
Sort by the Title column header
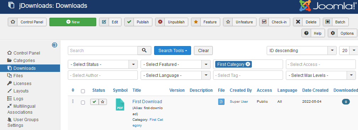[137, 90]
